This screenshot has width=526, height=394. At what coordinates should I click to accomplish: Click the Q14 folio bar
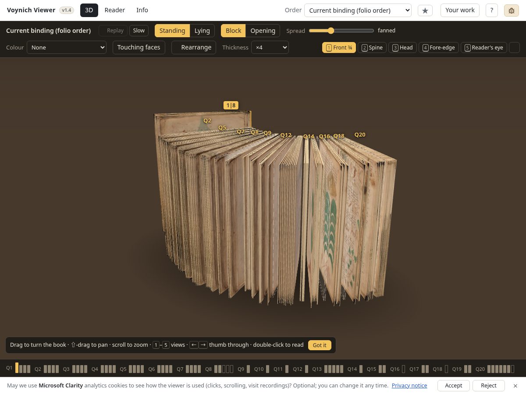tap(361, 369)
